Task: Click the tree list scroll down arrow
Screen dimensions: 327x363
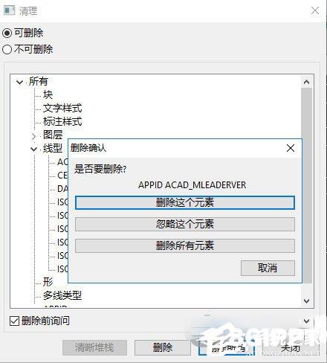Action: (x=306, y=301)
